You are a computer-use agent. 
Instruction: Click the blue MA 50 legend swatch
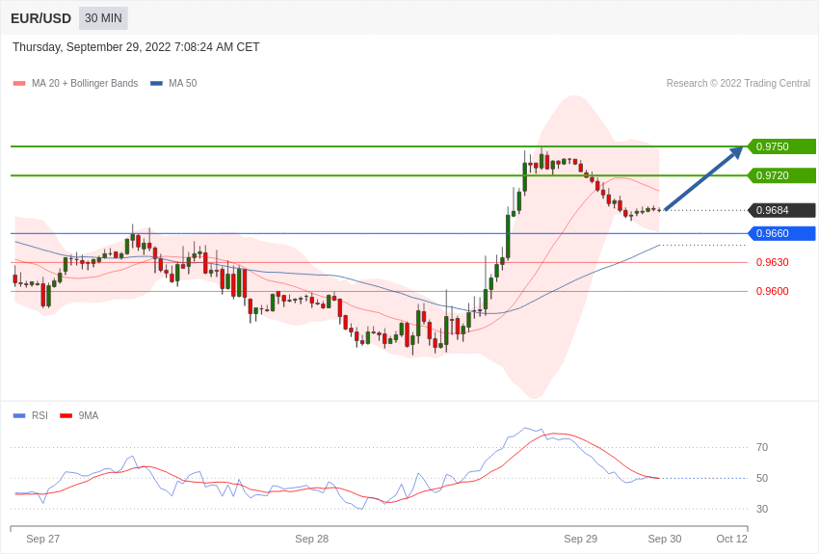click(x=156, y=84)
